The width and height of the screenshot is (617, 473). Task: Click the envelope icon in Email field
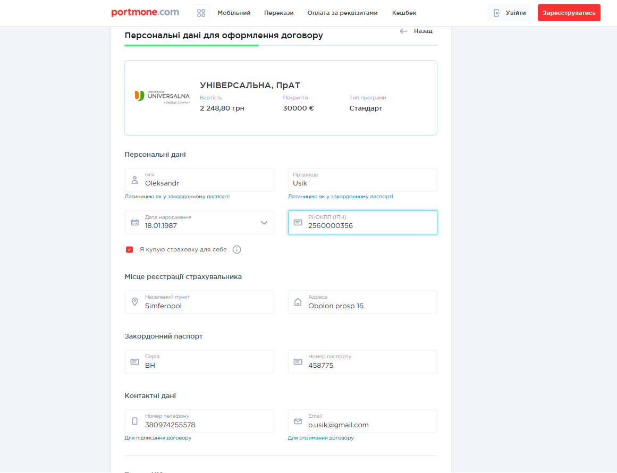pyautogui.click(x=298, y=421)
